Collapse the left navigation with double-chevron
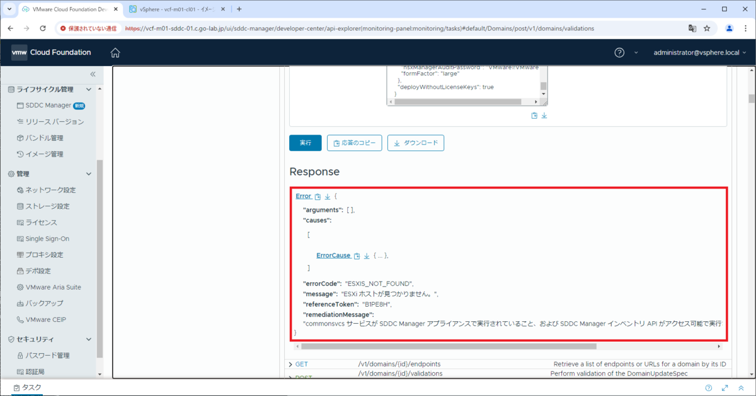The width and height of the screenshot is (756, 396). [93, 74]
